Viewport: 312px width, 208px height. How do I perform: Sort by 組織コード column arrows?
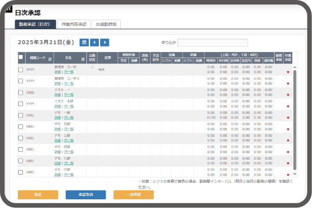pyautogui.click(x=50, y=59)
